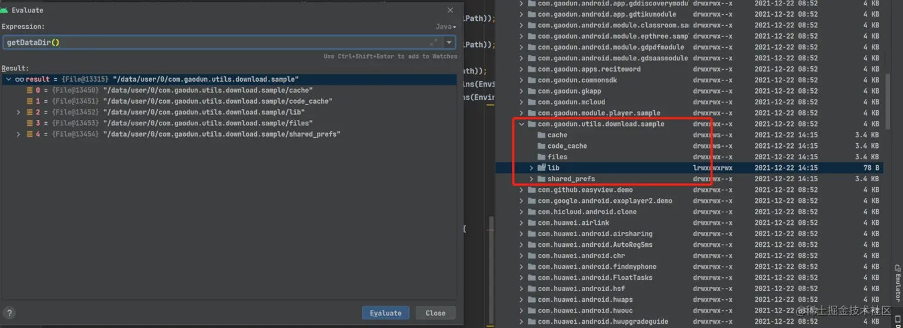Expand shared_prefs folder in device explorer
Screen dimensions: 903x328
pyautogui.click(x=531, y=179)
